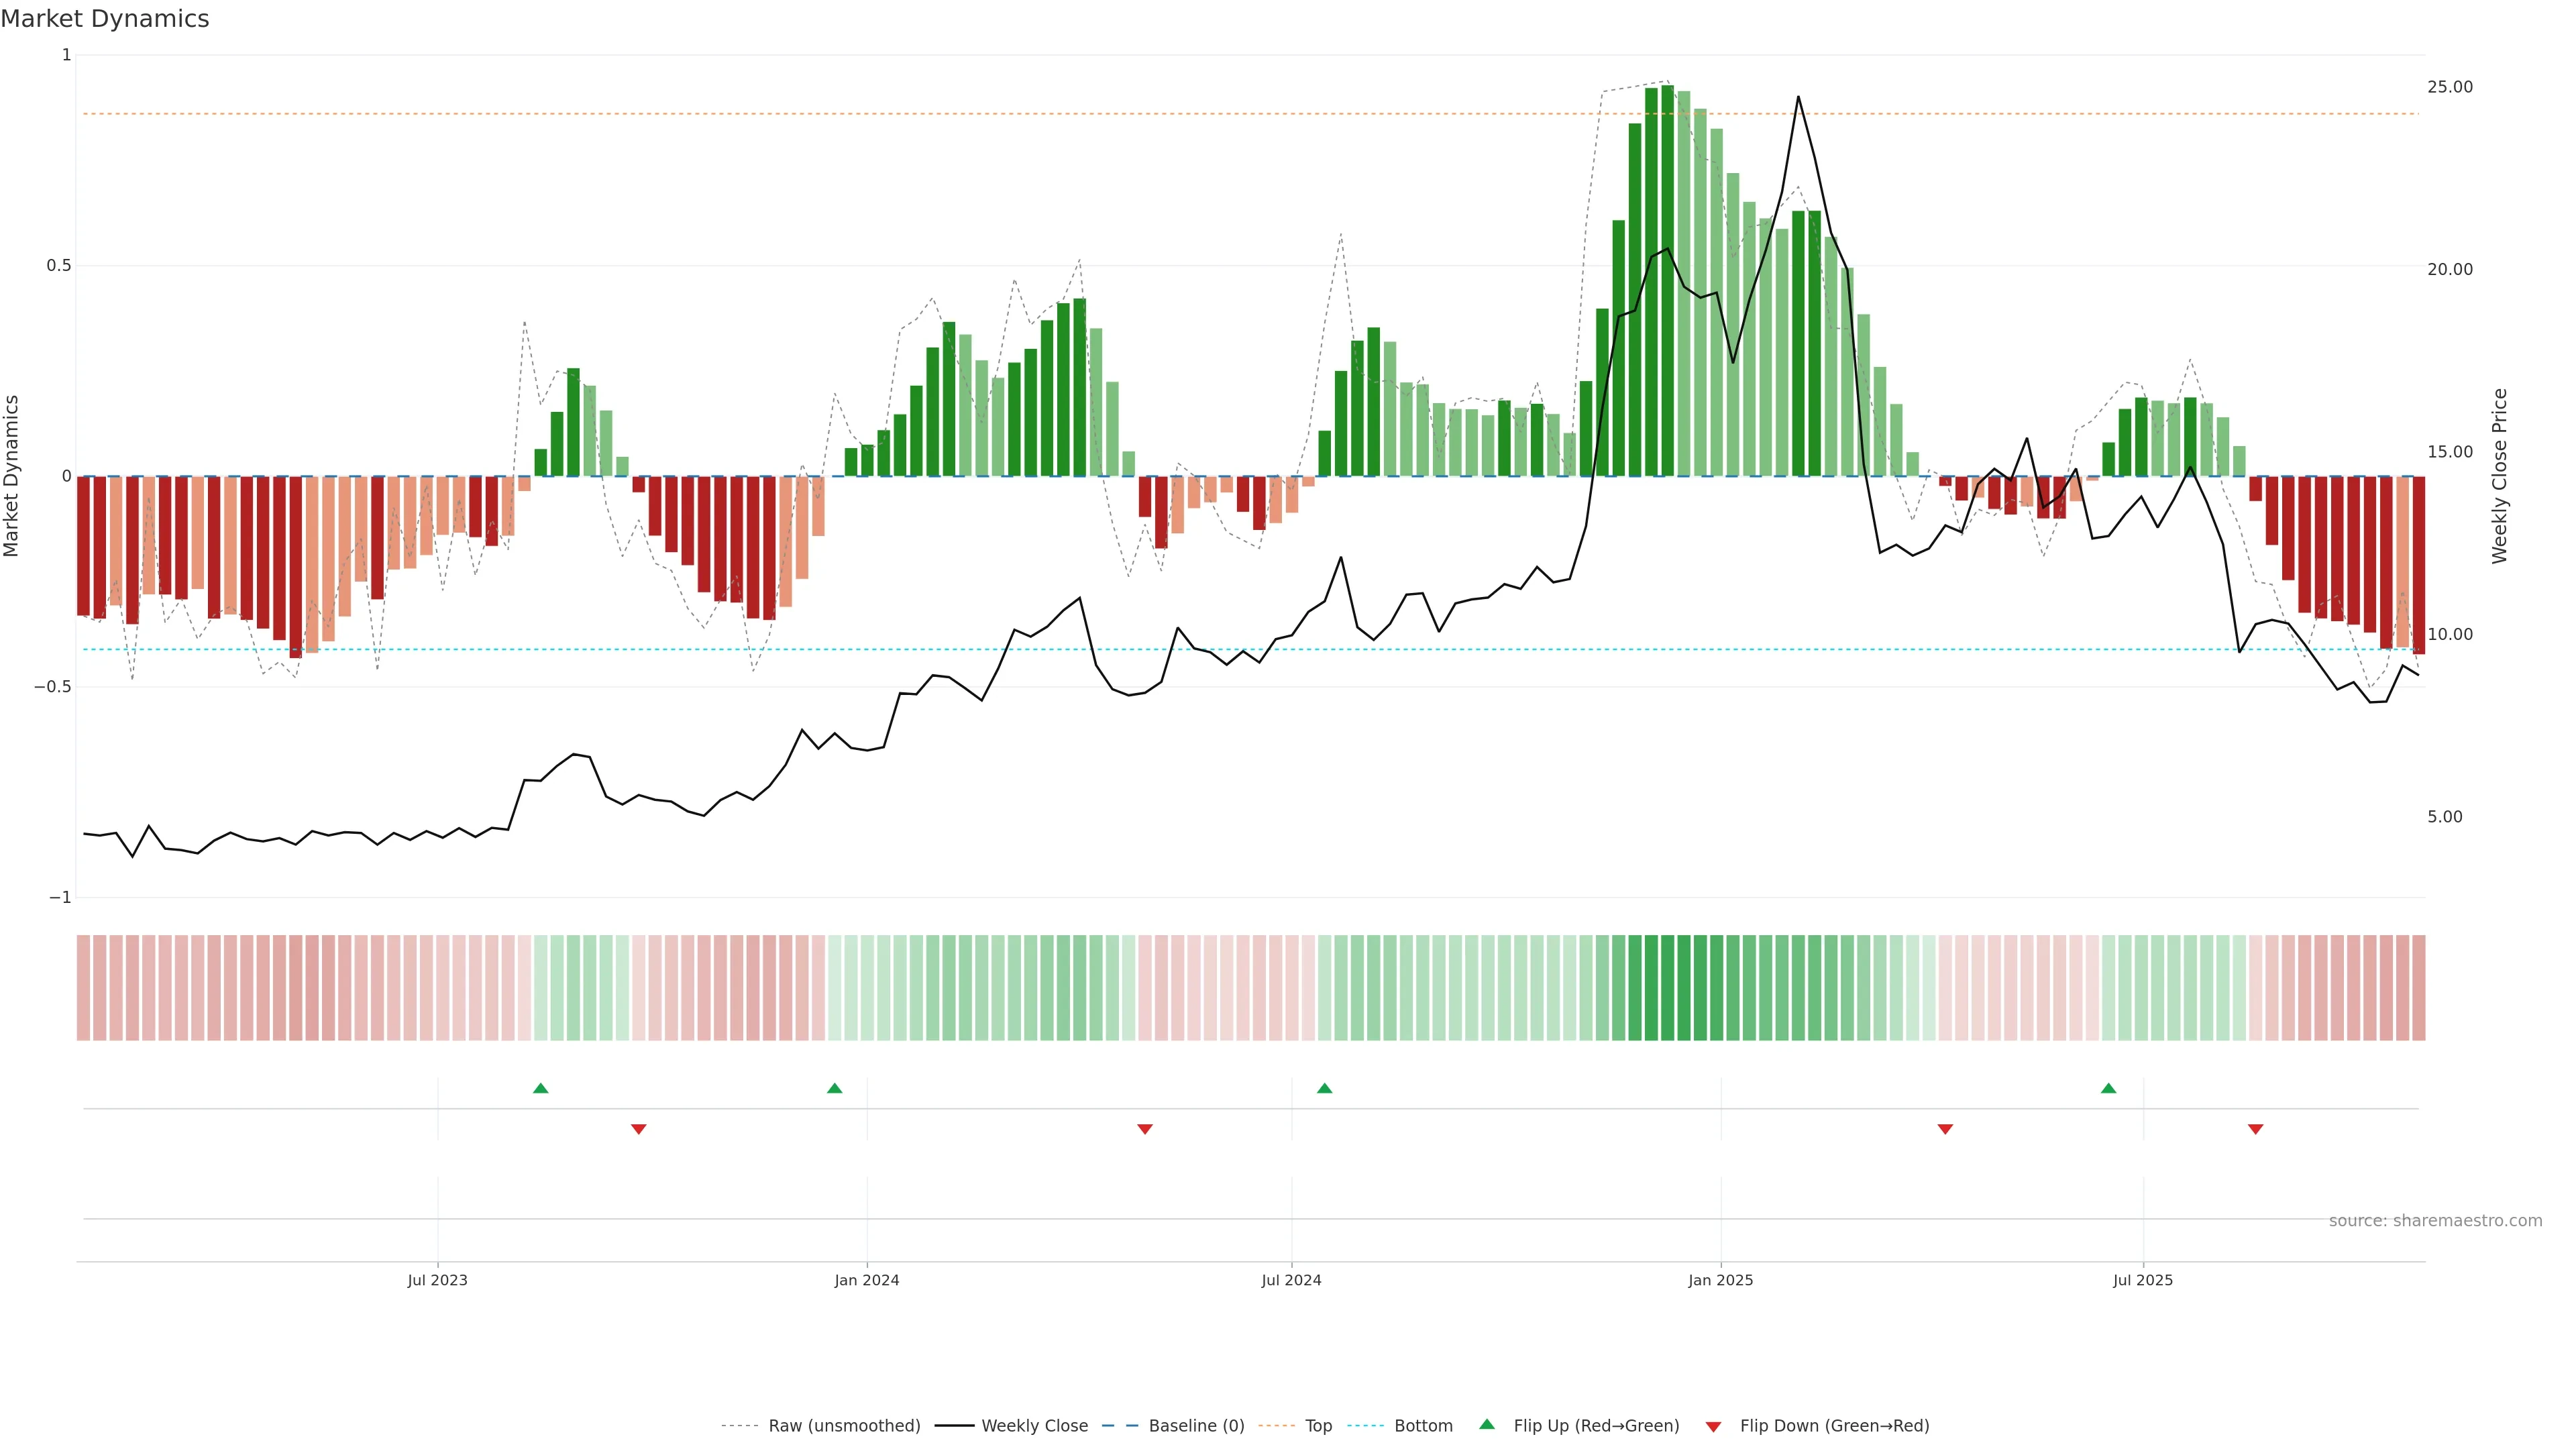Click green flip-up marker after Jul 2024
This screenshot has height=1449, width=2576.
click(1325, 1088)
